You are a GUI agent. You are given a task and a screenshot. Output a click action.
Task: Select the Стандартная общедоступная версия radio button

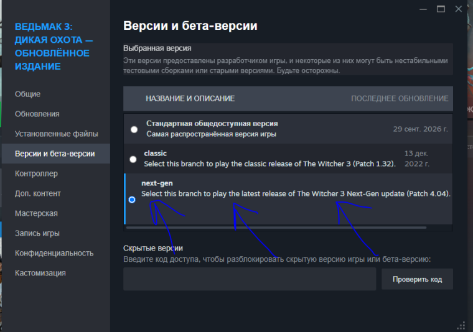[134, 129]
